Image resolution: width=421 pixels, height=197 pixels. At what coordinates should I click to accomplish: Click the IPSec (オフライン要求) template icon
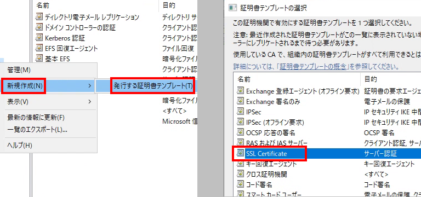[240, 122]
